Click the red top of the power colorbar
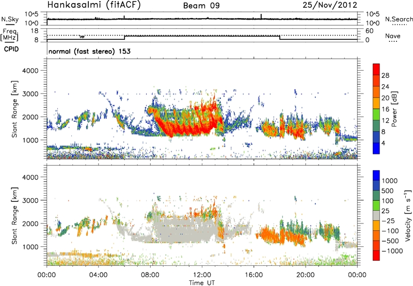413x286 pixels. [x=376, y=69]
